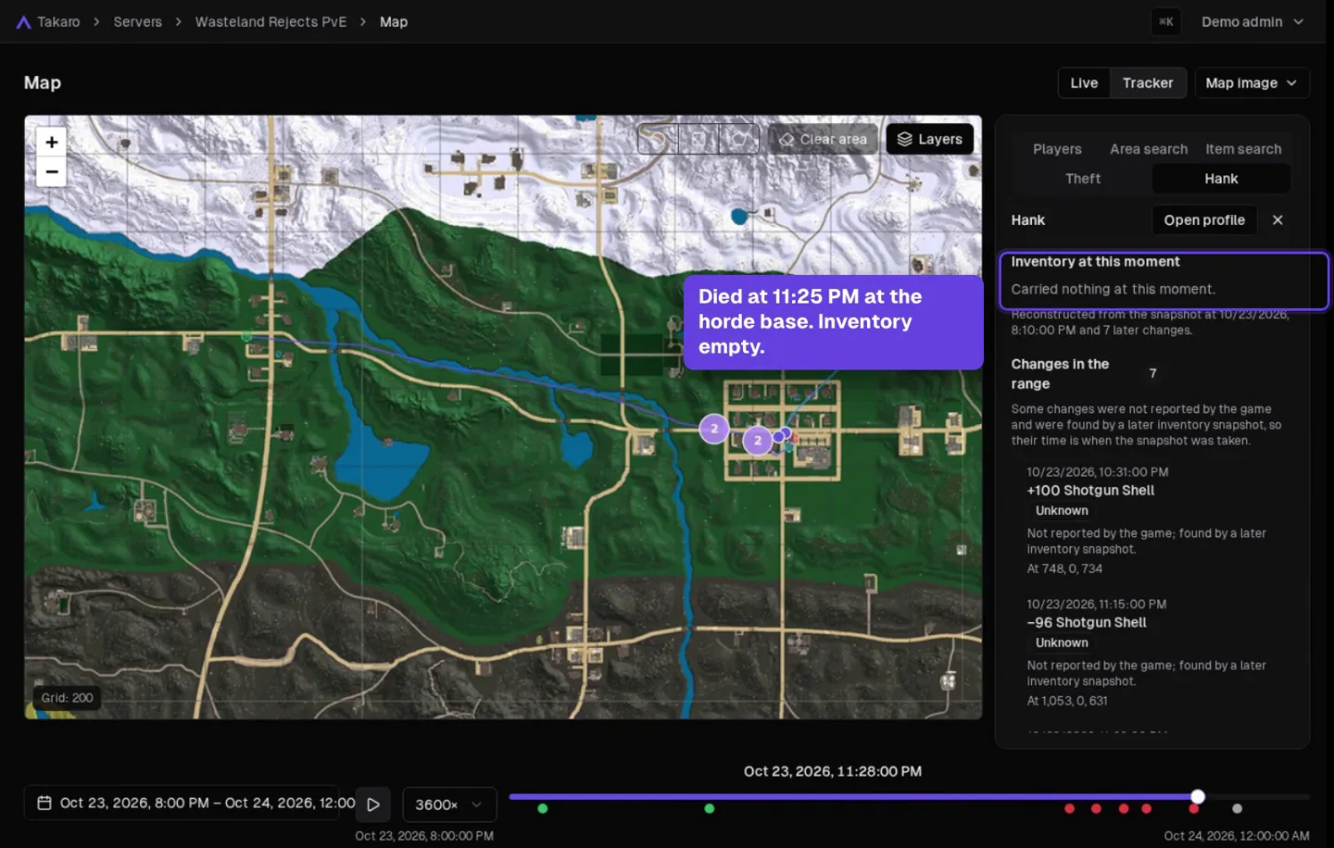The height and width of the screenshot is (848, 1334).
Task: Go to the Servers breadcrumb
Action: tap(137, 22)
